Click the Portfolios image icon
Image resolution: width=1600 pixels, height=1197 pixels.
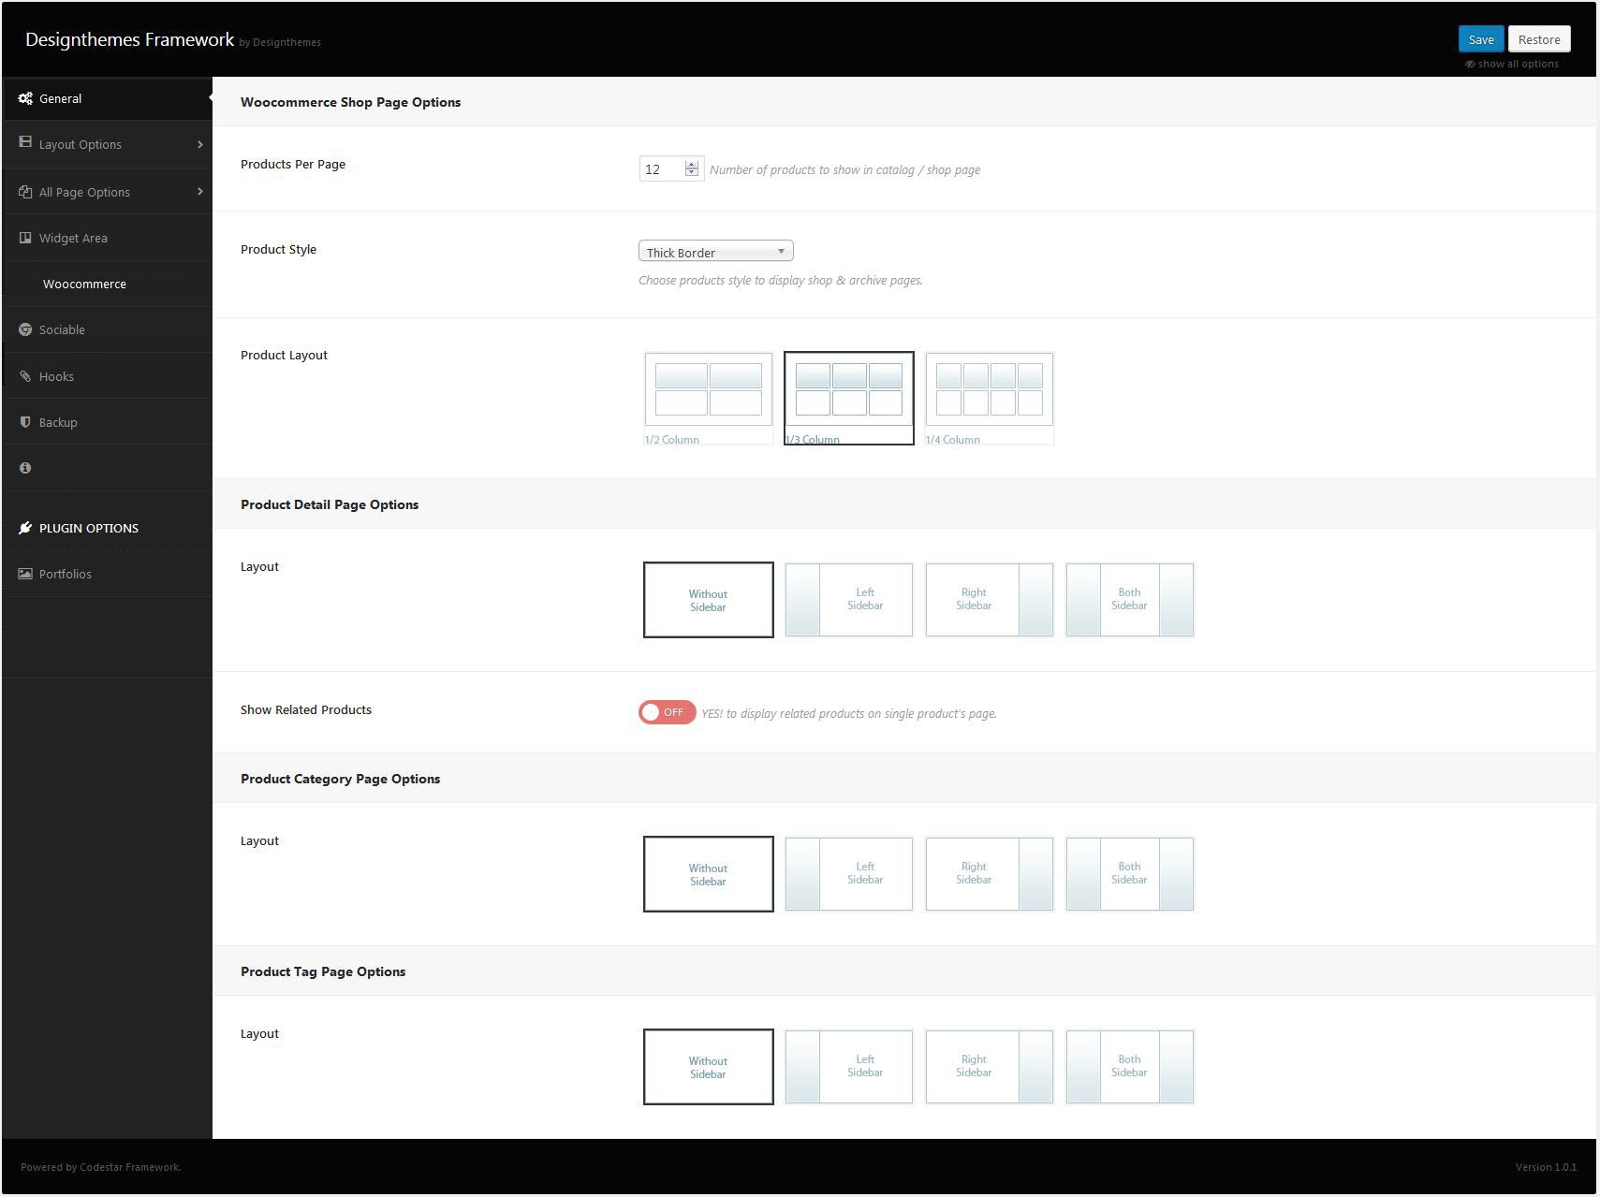(x=25, y=574)
